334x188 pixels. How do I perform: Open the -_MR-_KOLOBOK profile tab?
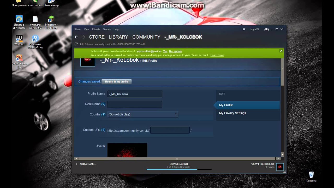pos(183,37)
